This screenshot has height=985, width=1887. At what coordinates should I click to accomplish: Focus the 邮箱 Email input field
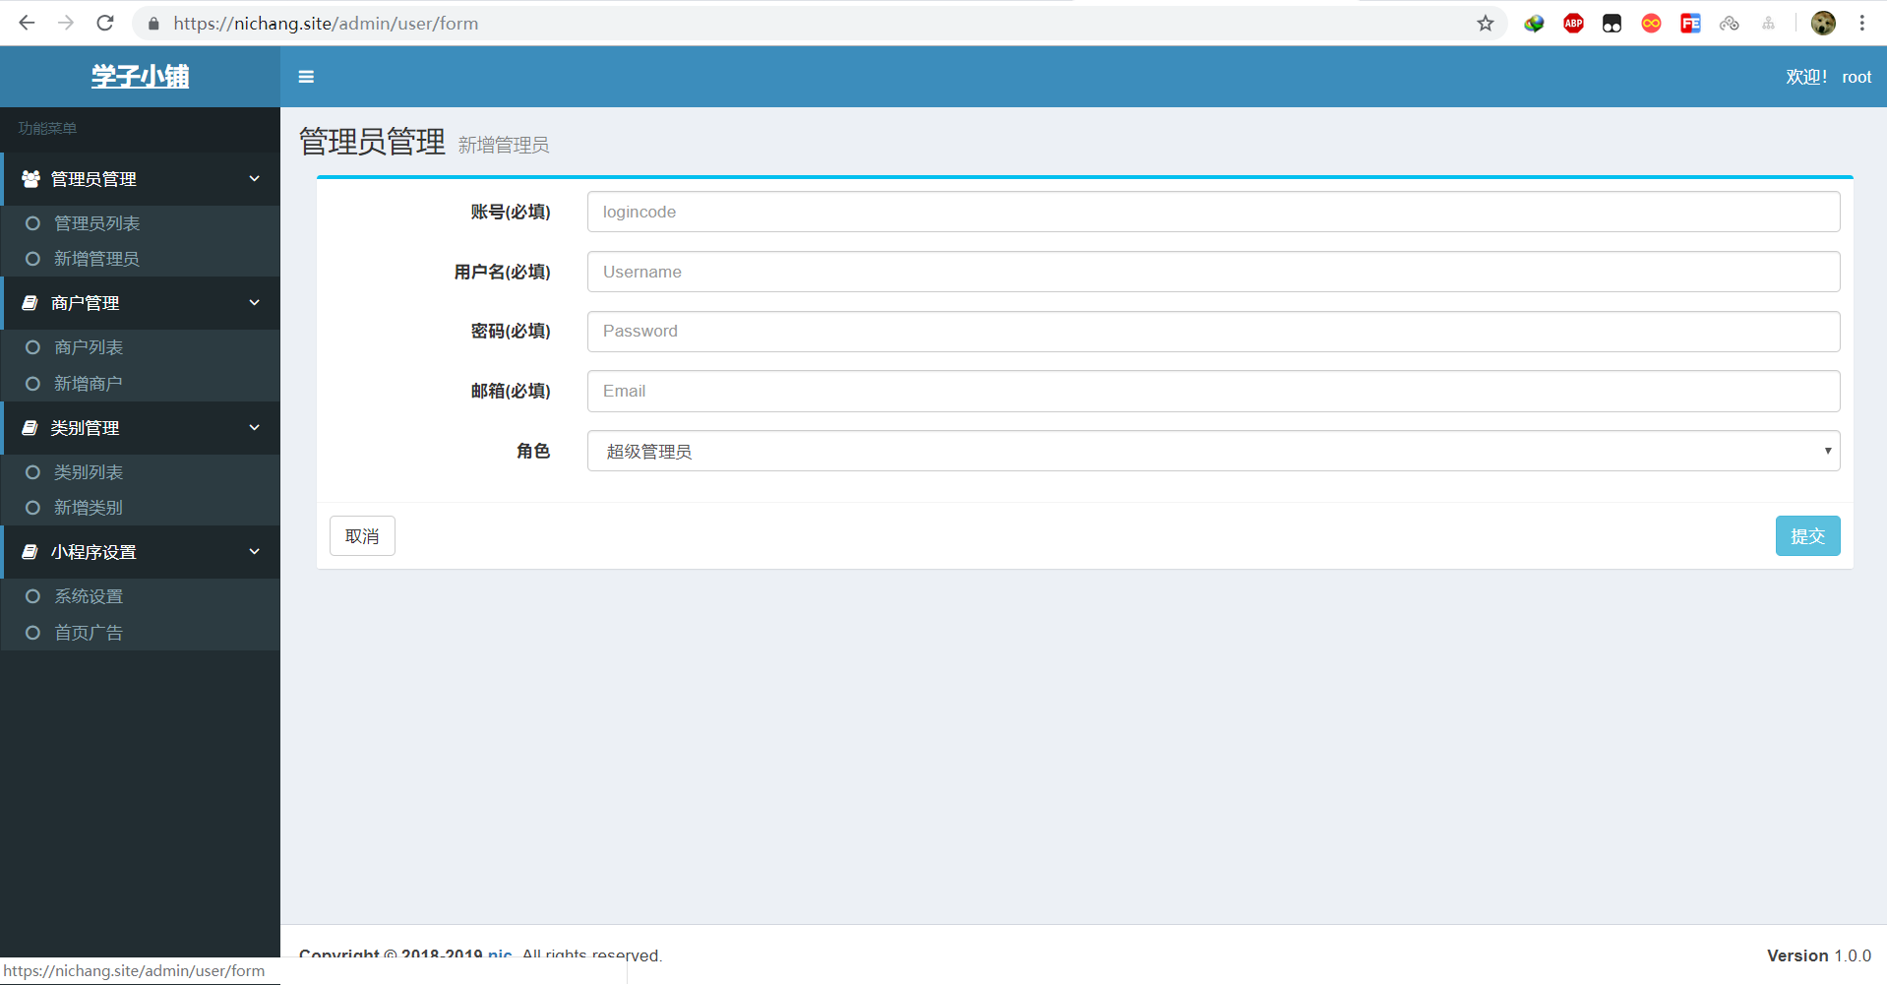tap(1213, 391)
